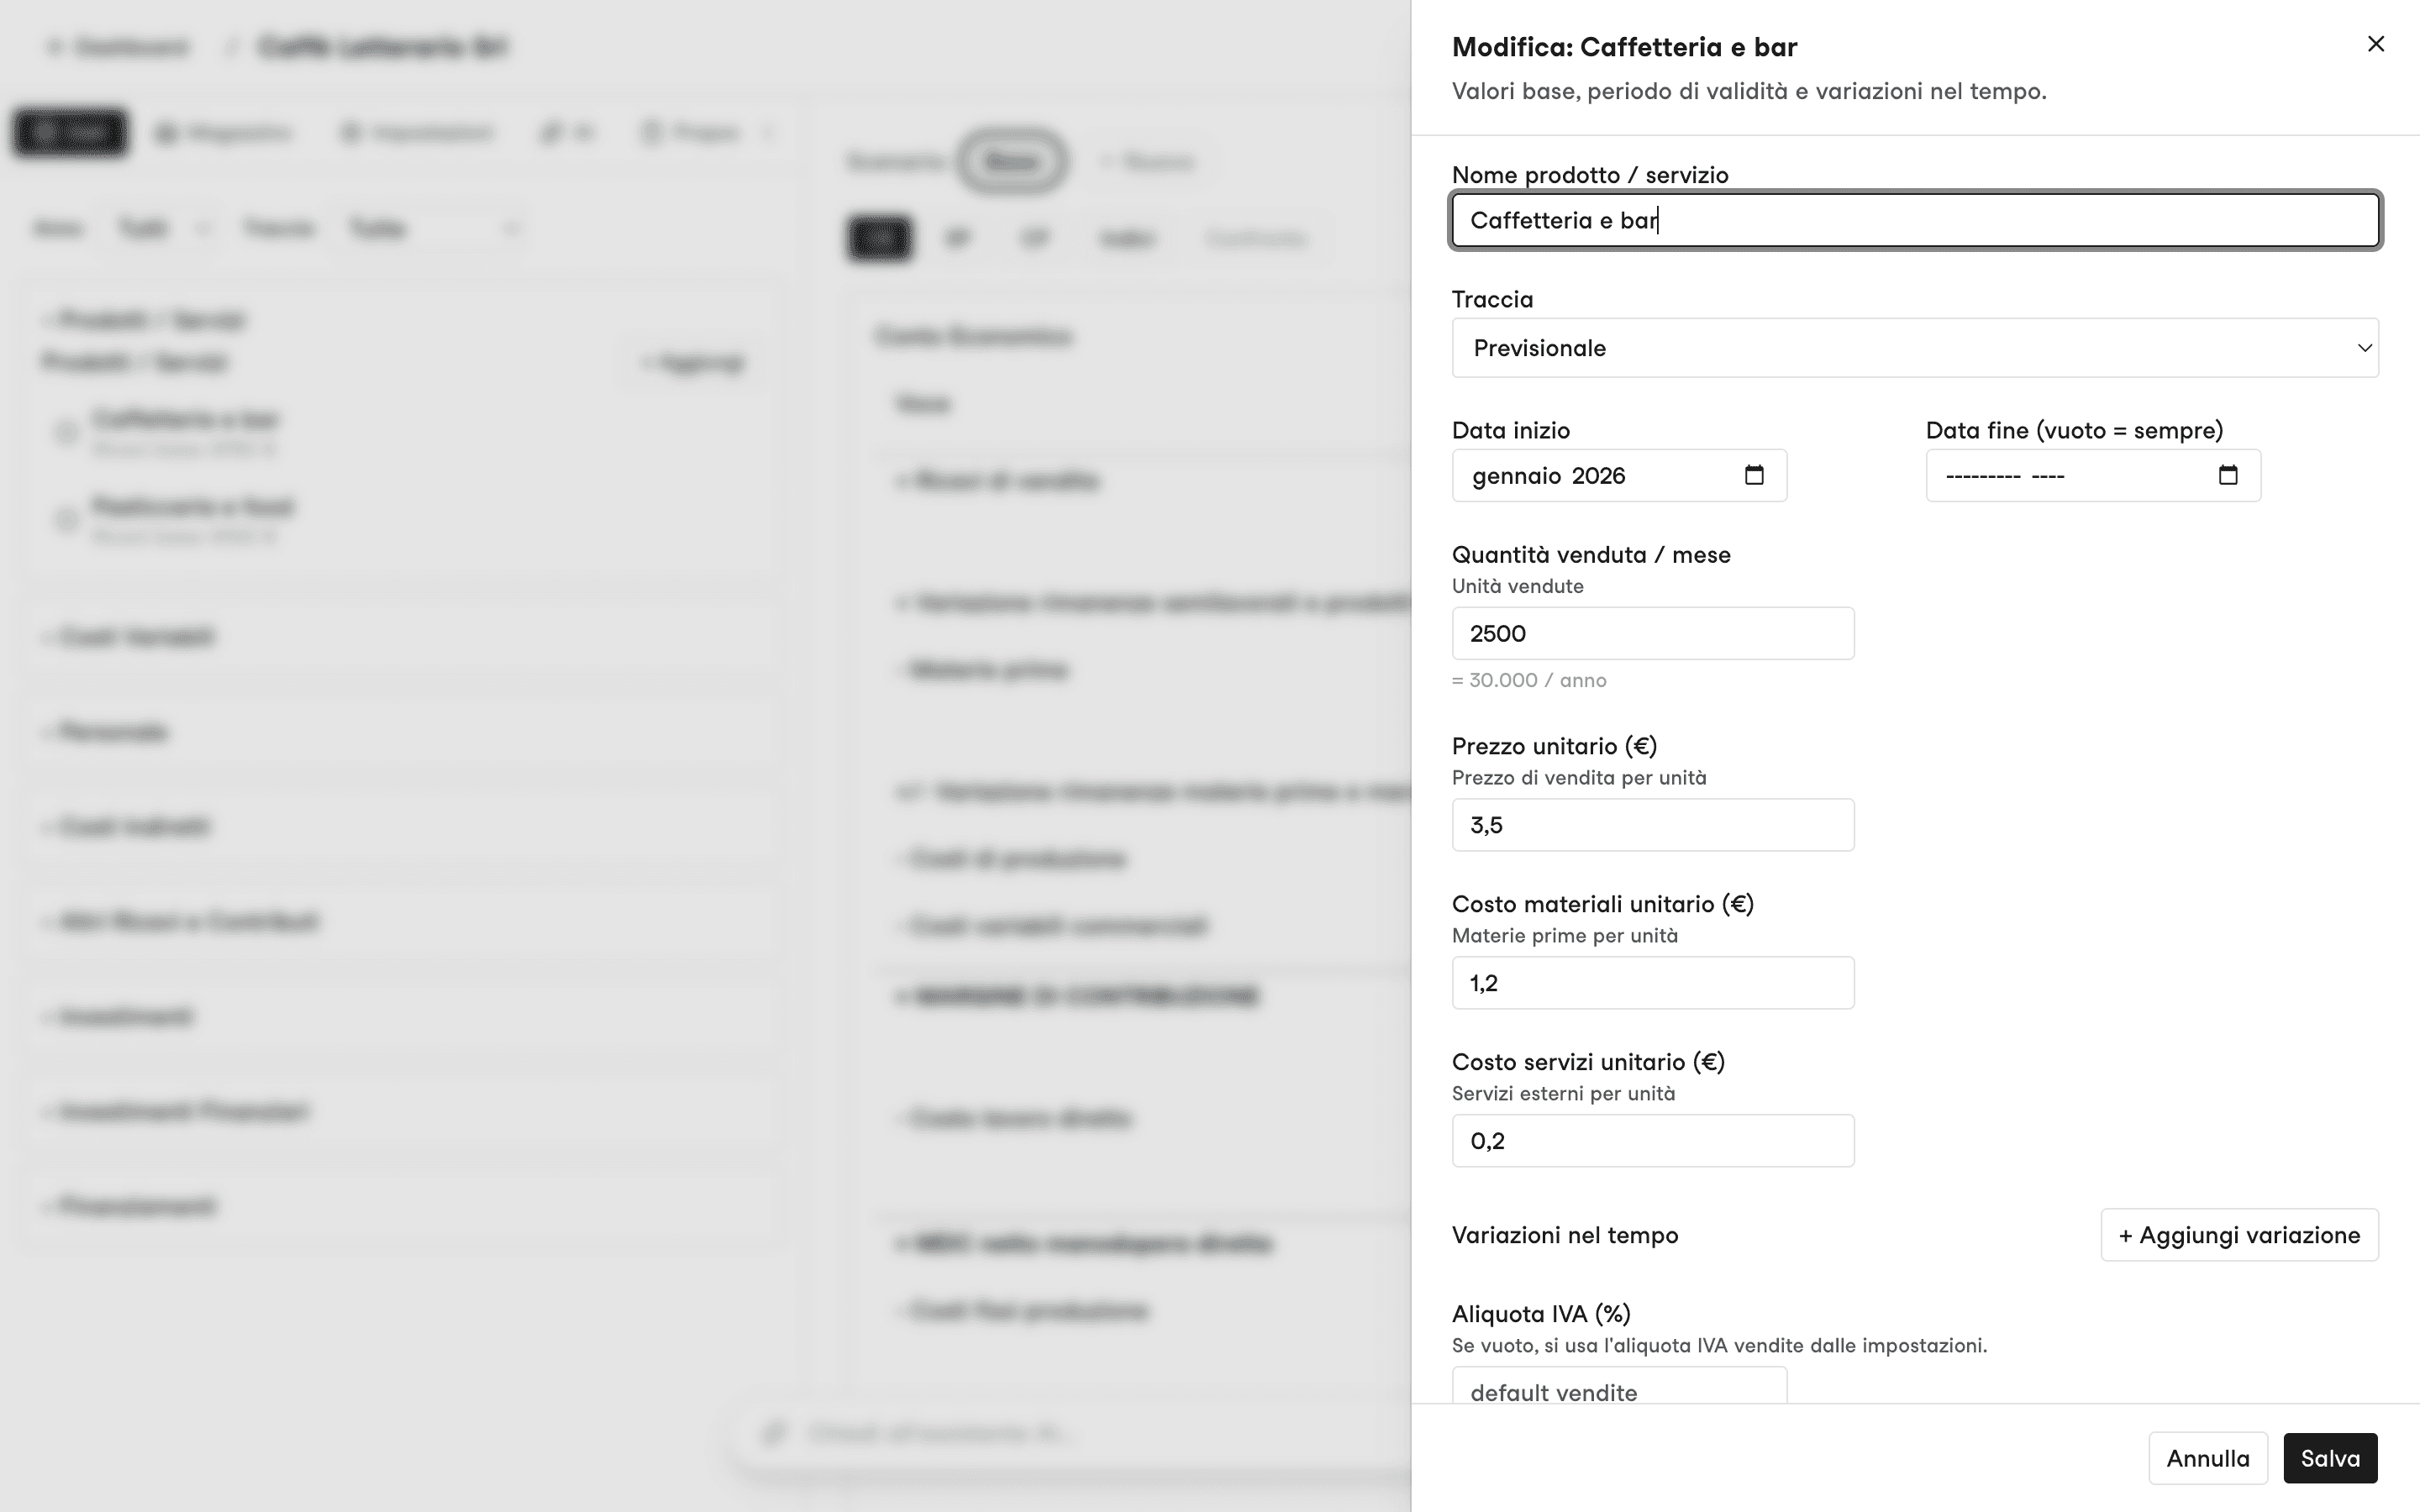The image size is (2420, 1512).
Task: Edit the Nome prodotto / servizio field
Action: 1915,220
